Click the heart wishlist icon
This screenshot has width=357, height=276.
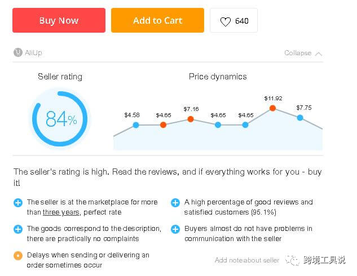click(225, 21)
